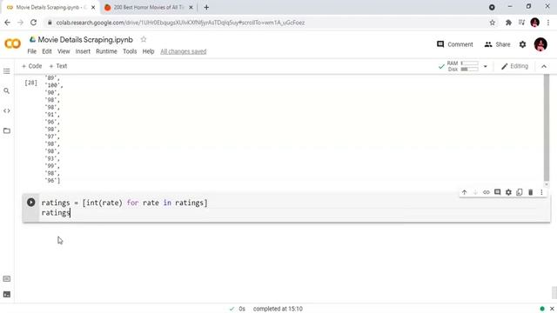Viewport: 557px width, 313px height.
Task: Add a new Text cell
Action: tap(58, 66)
